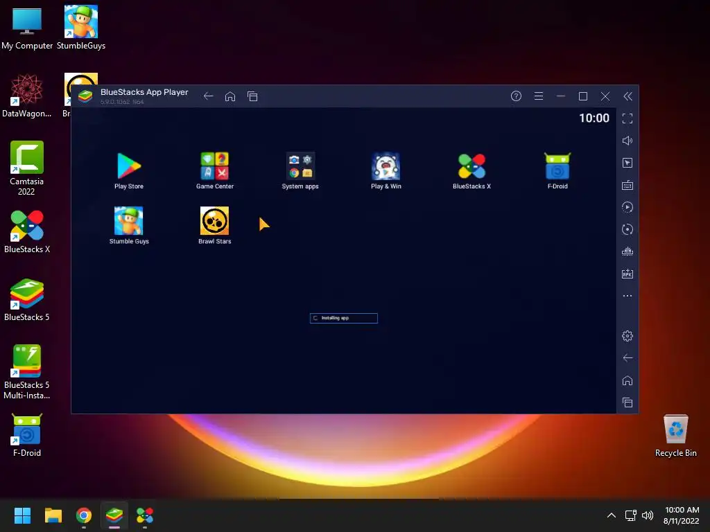
Task: Open network status in system tray
Action: [631, 515]
